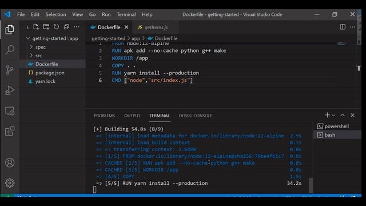Click 'COPY' keyword on line 4
This screenshot has width=366, height=206.
tap(118, 66)
